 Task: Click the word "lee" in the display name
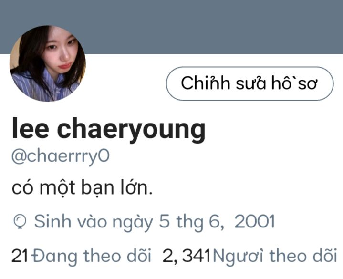point(31,128)
